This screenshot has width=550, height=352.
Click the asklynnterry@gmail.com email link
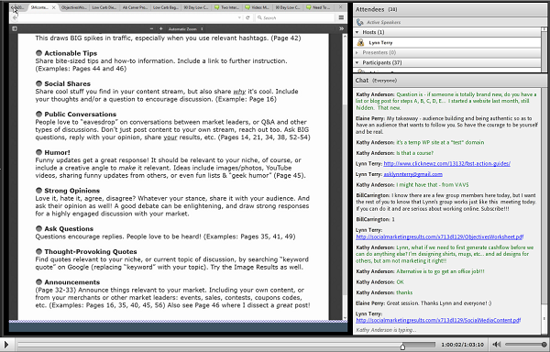[412, 174]
